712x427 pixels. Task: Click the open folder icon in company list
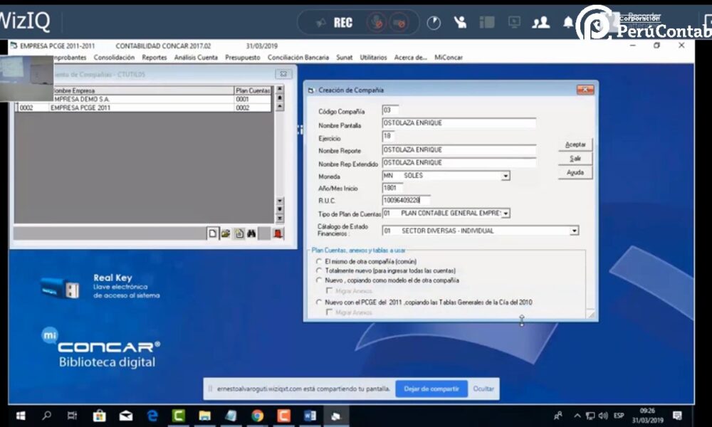[x=225, y=233]
